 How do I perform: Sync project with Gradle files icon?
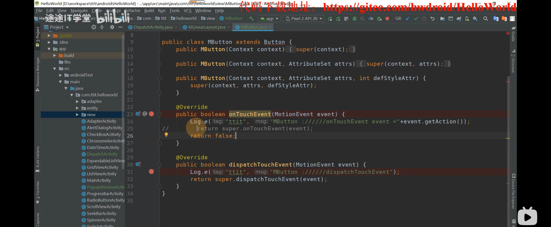point(458,19)
